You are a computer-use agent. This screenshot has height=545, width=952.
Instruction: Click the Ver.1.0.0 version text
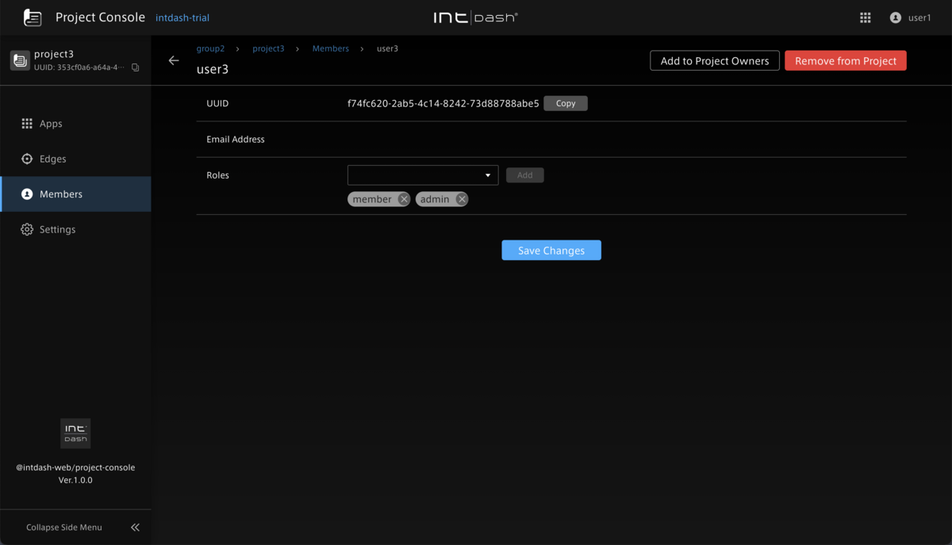75,480
